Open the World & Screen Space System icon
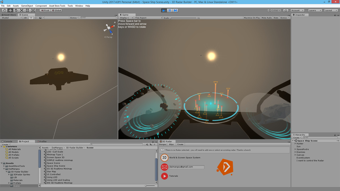Screen dimensions: 340x191 [164, 158]
